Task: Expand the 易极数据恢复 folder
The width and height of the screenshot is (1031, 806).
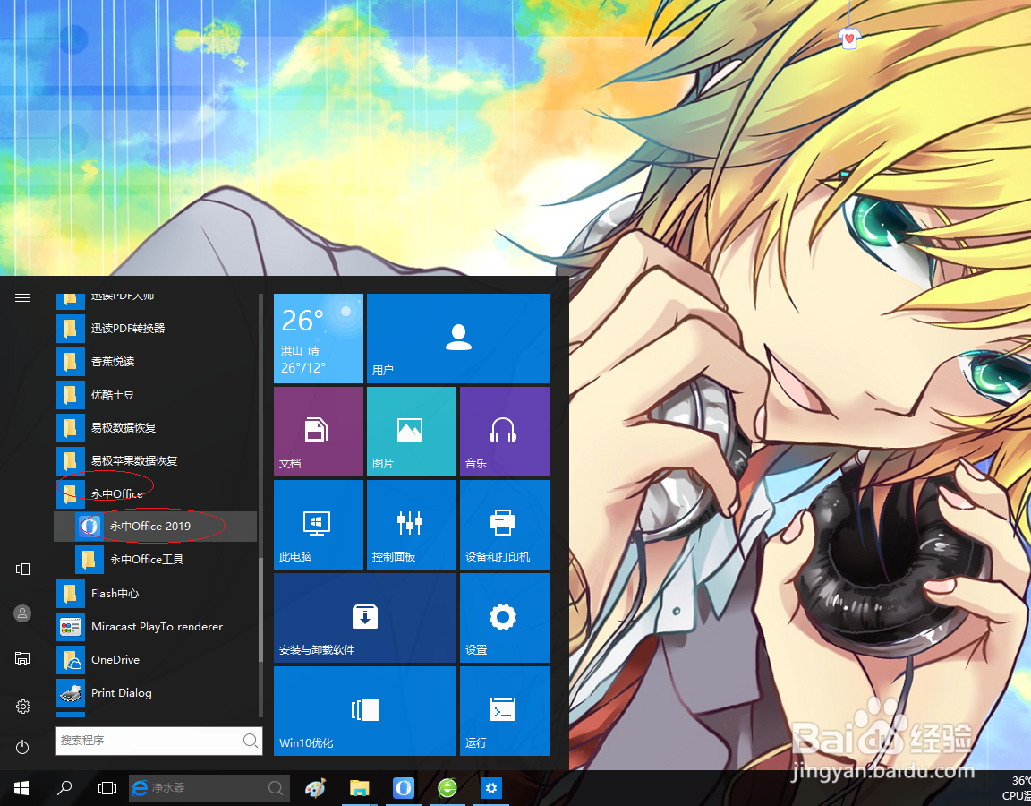Action: click(x=155, y=428)
